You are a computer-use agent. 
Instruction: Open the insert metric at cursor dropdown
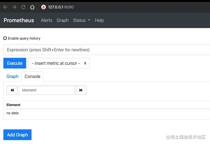click(59, 63)
